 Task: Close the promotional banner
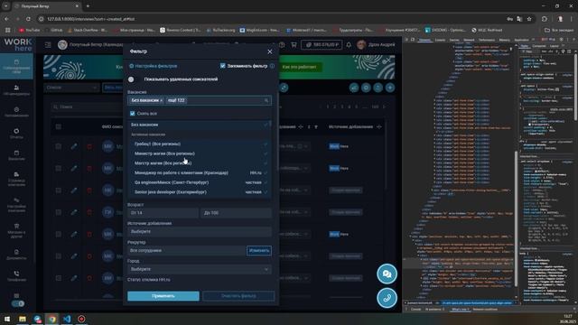[388, 60]
